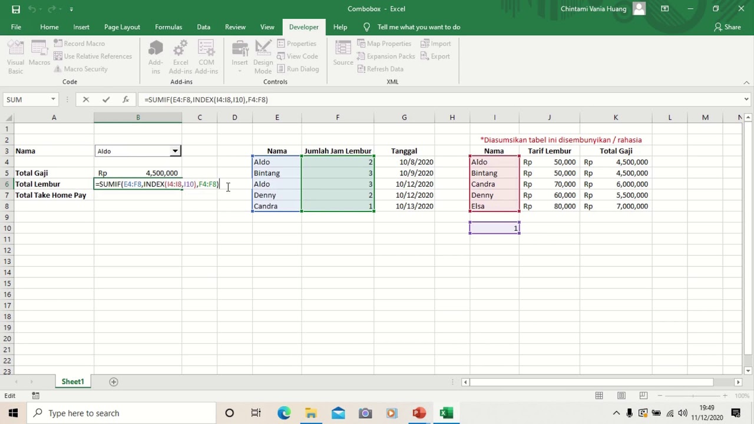Switch to the Review tab

[235, 27]
